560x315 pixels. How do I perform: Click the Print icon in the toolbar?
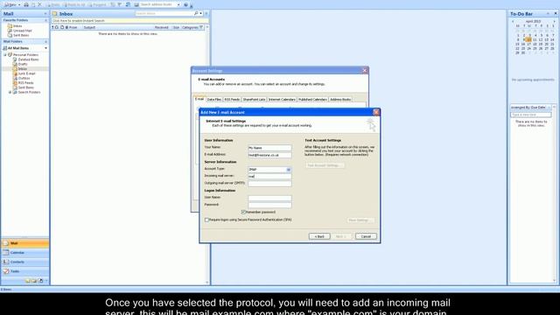26,4
